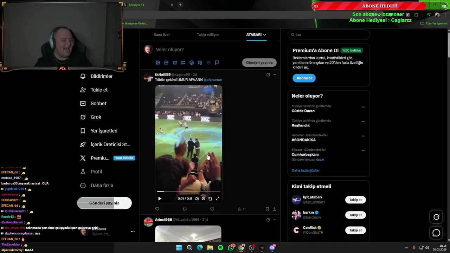Open the Cumhurbaşkanı trend
The width and height of the screenshot is (450, 253).
(305, 155)
